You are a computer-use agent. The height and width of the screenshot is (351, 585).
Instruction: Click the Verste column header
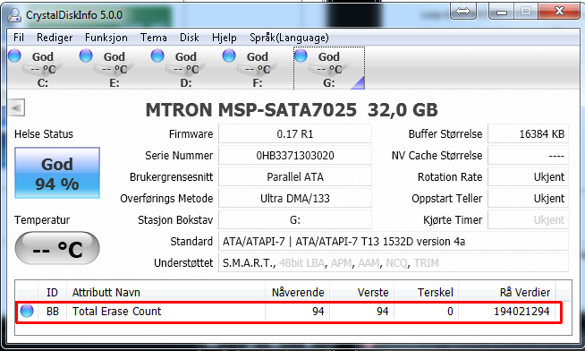[362, 292]
